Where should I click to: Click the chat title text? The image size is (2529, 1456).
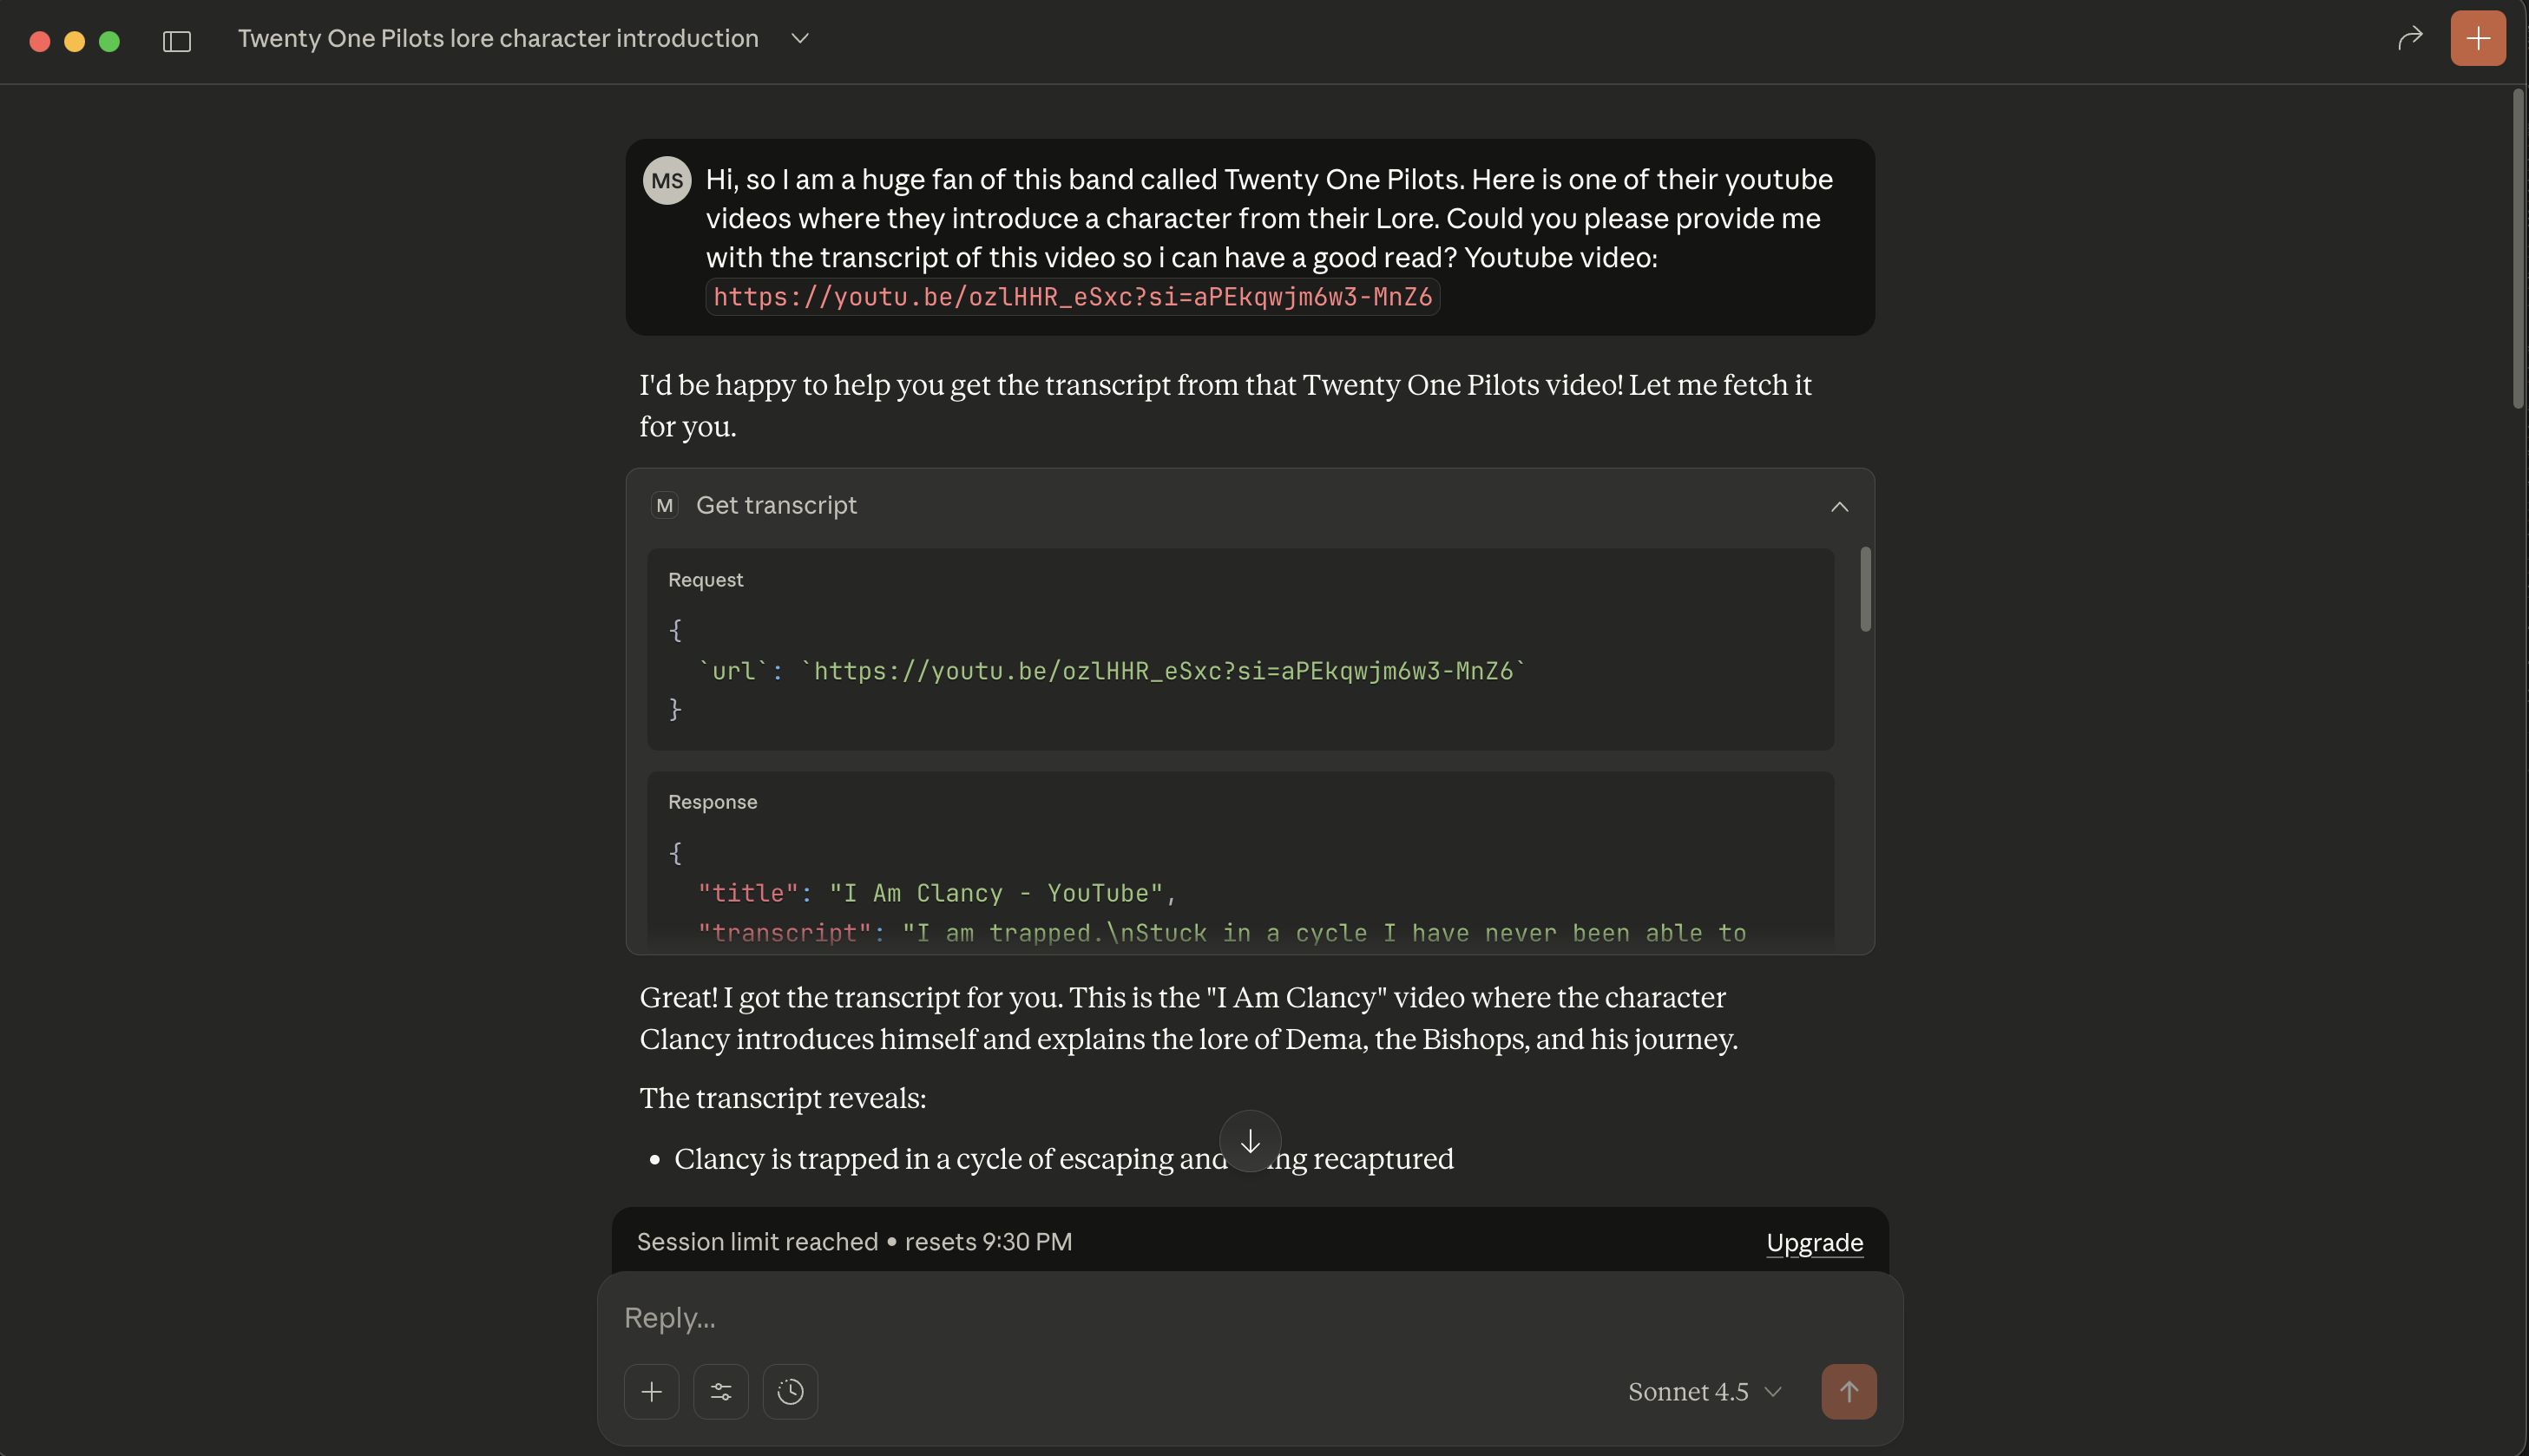click(x=498, y=39)
